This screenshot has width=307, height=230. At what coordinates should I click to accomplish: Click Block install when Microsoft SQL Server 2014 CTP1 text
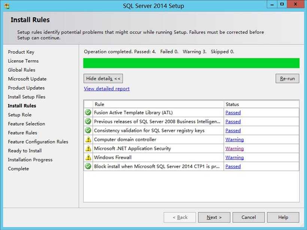tap(157, 166)
